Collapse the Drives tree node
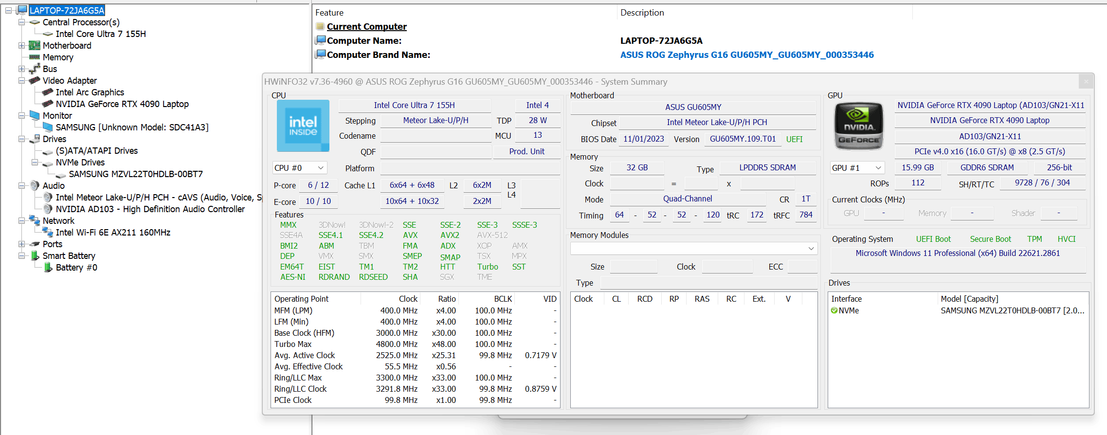Image resolution: width=1107 pixels, height=435 pixels. (21, 139)
